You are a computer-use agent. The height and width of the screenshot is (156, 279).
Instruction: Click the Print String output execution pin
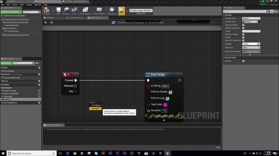tap(180, 80)
